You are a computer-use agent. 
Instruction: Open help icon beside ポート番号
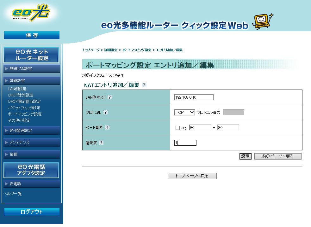click(107, 128)
